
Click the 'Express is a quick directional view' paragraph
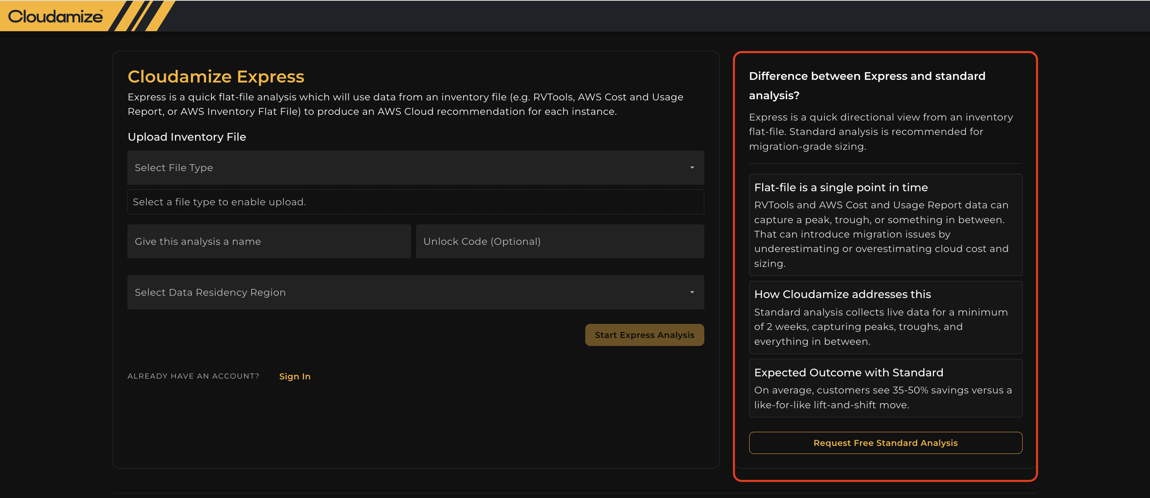pos(881,132)
